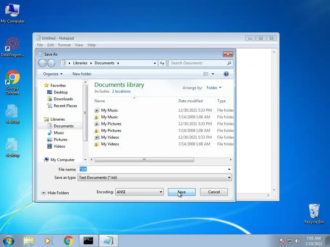The width and height of the screenshot is (330, 247).
Task: Open Notepad Edit menu
Action: coord(51,45)
